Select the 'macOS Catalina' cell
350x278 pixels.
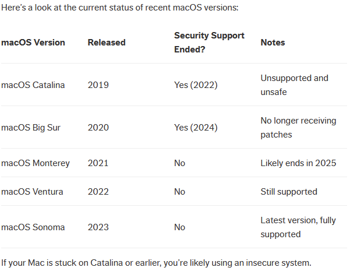pos(33,85)
